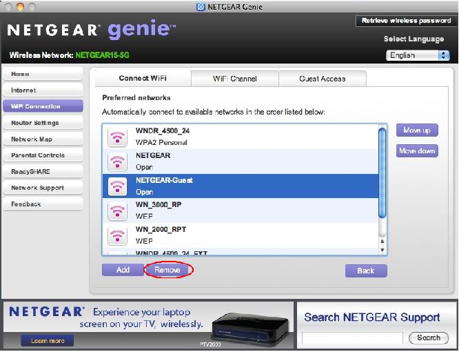This screenshot has width=459, height=352.
Task: Click WiFi icon beside NETGEAR-Guest network
Action: point(118,186)
